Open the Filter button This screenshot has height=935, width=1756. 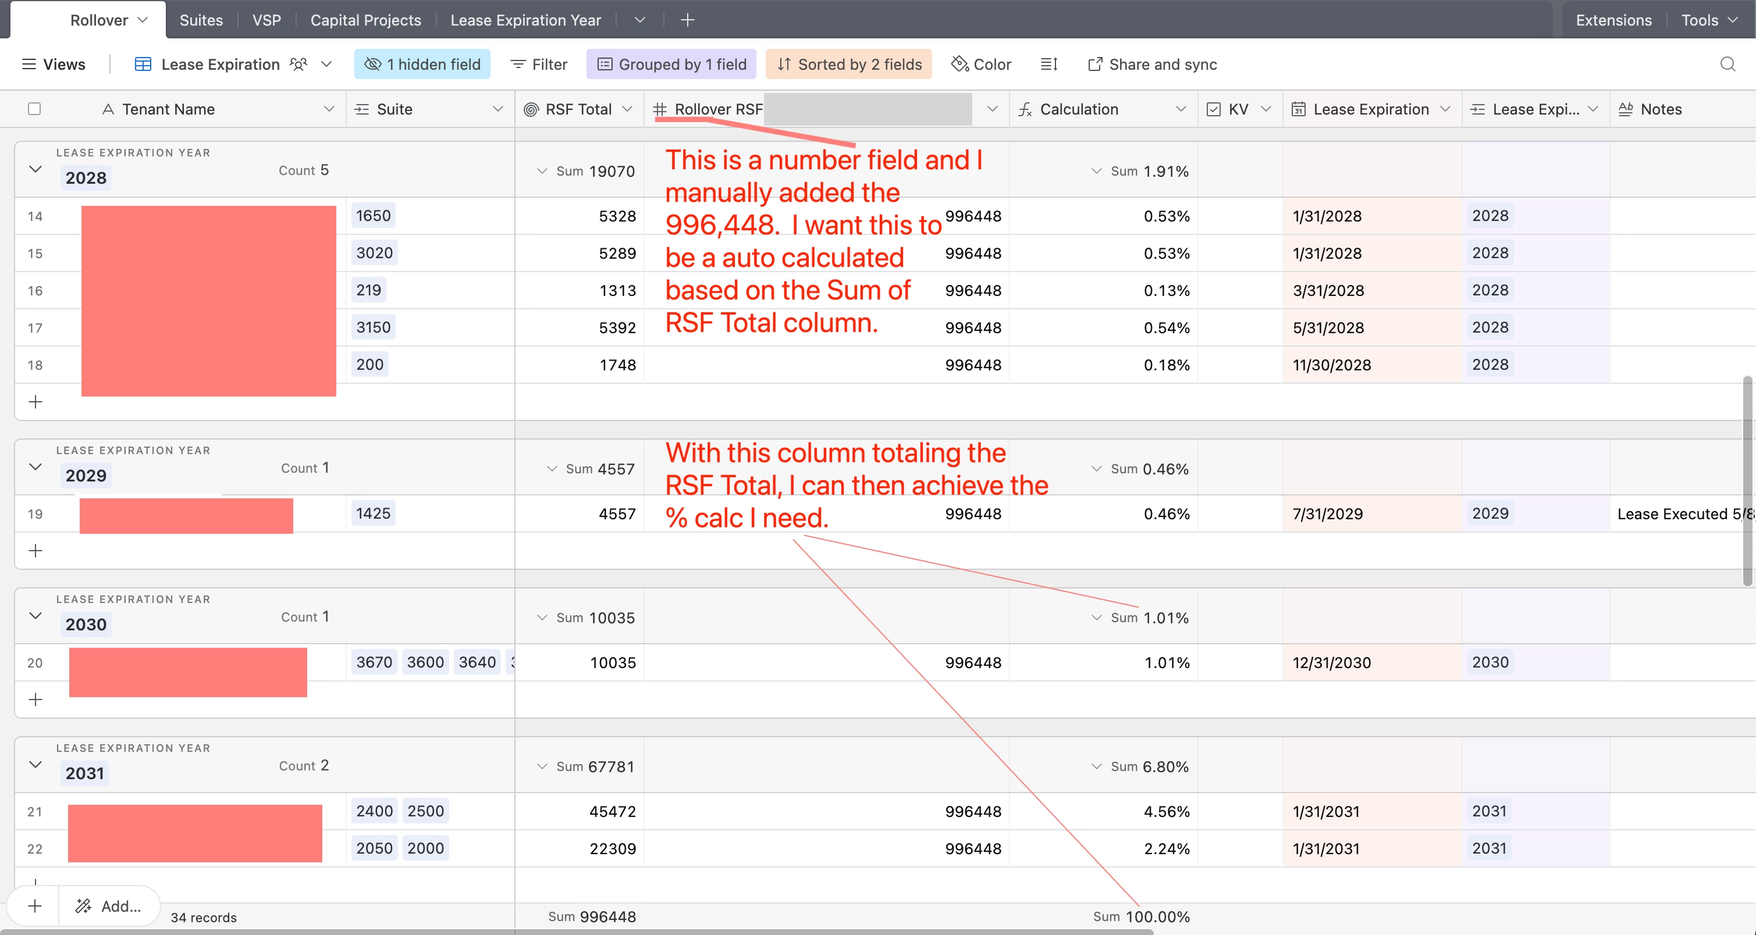(x=539, y=64)
